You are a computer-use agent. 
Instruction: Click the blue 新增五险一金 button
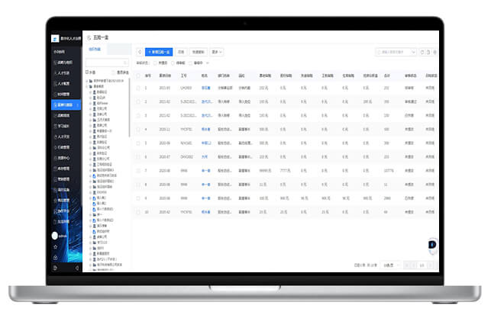click(159, 52)
